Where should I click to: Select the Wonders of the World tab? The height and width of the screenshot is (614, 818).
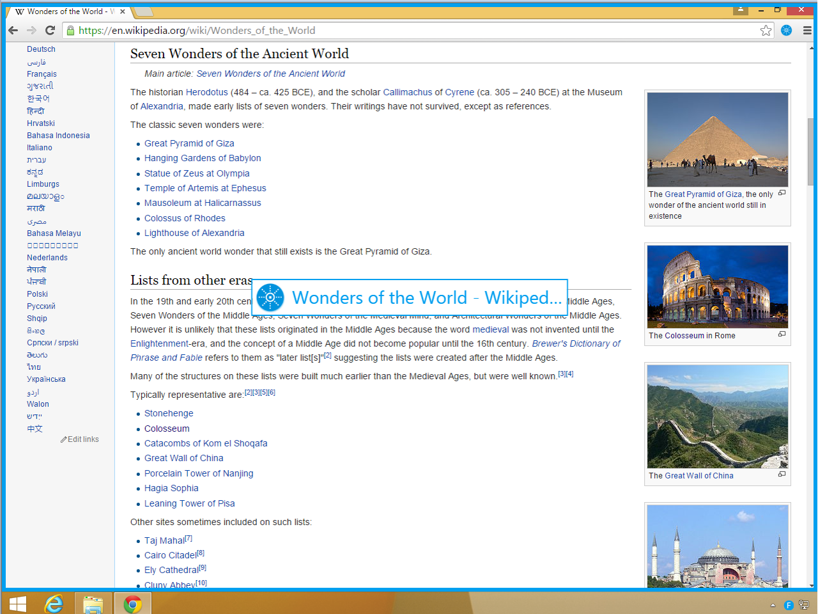click(68, 12)
